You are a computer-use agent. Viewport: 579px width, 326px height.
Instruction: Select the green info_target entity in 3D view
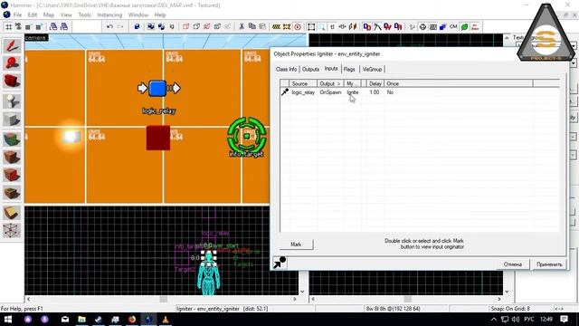247,136
